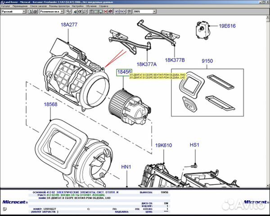The width and height of the screenshot is (270, 216).
Task: Click the part name line ending LHD
Action: pyautogui.click(x=78, y=198)
